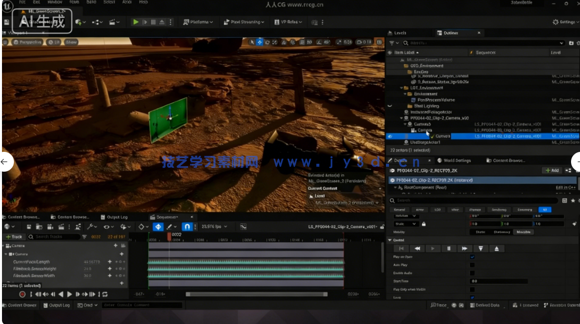Click the lock icon next to Scale
Viewport: 580px width, 324px height.
(424, 224)
